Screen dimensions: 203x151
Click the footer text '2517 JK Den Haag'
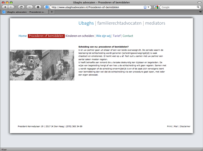[55, 126]
